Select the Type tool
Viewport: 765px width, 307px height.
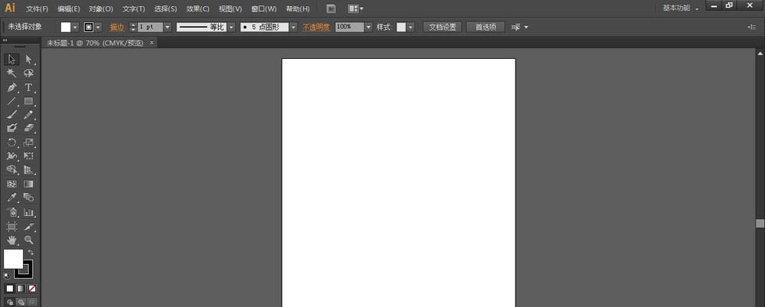click(x=29, y=87)
